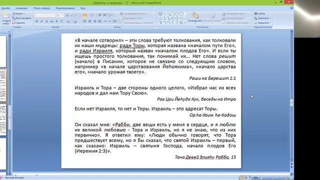Switch to the Анимация ribbon tab

click(x=21, y=8)
